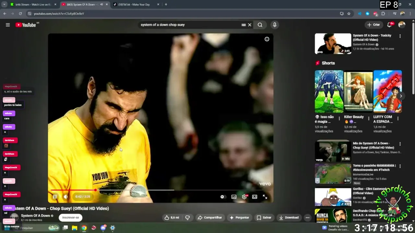Open options for 'Toma o passinho' video
415x233 pixels.
(x=400, y=166)
